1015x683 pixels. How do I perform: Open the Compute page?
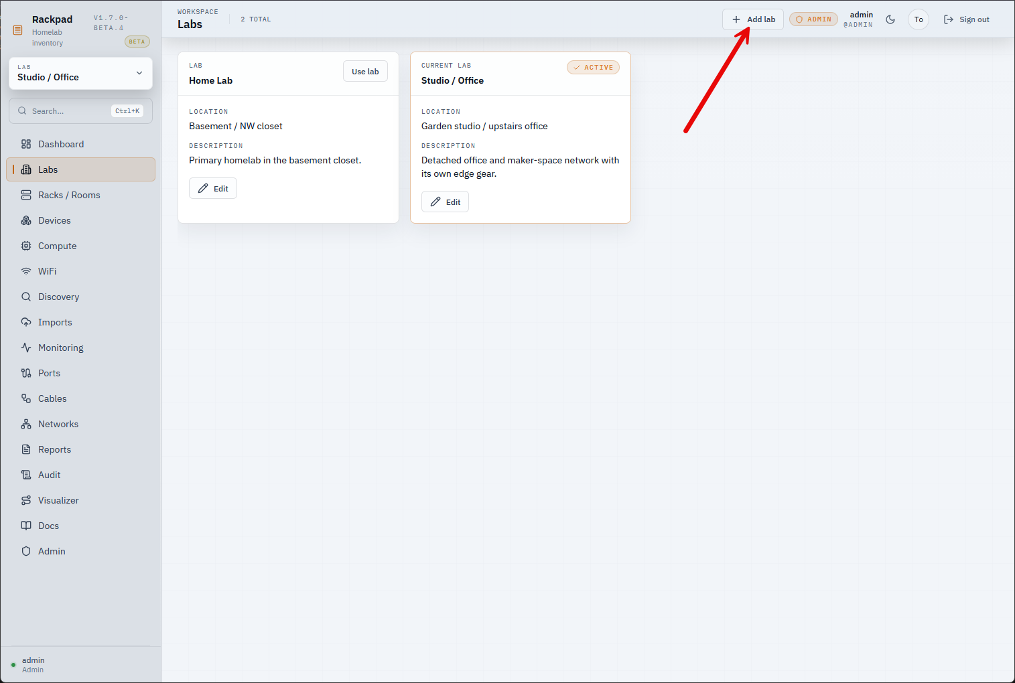tap(80, 246)
